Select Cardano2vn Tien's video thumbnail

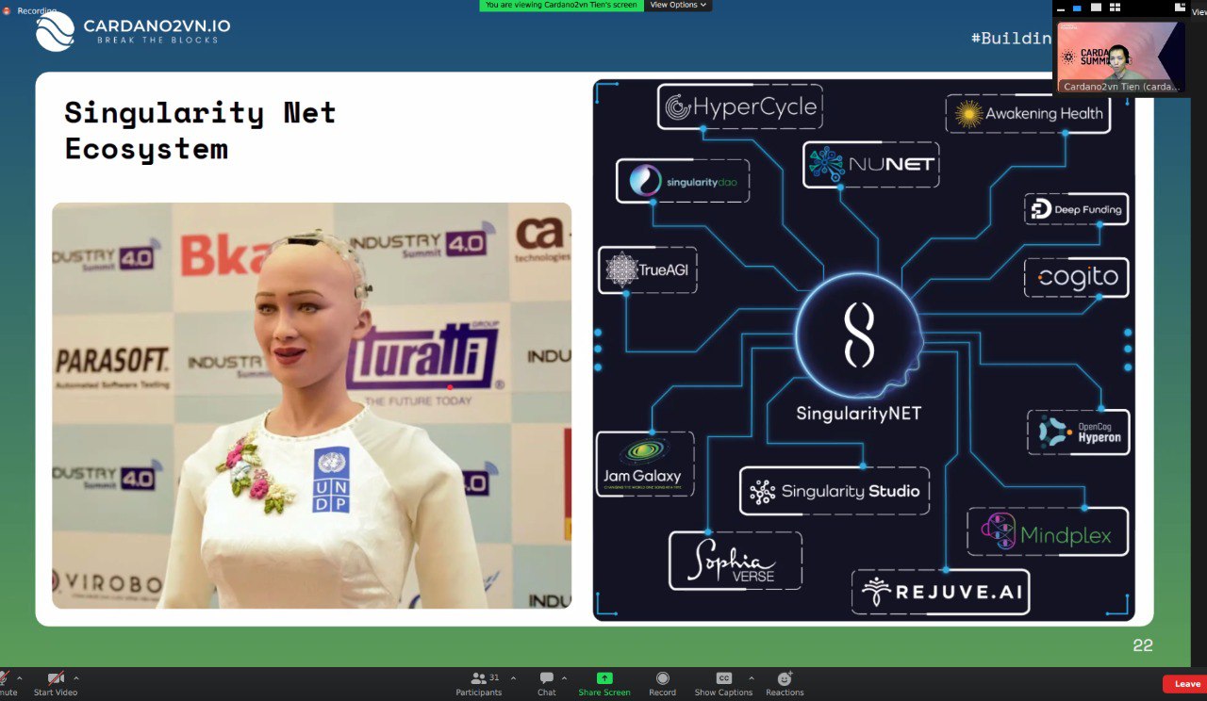coord(1121,57)
